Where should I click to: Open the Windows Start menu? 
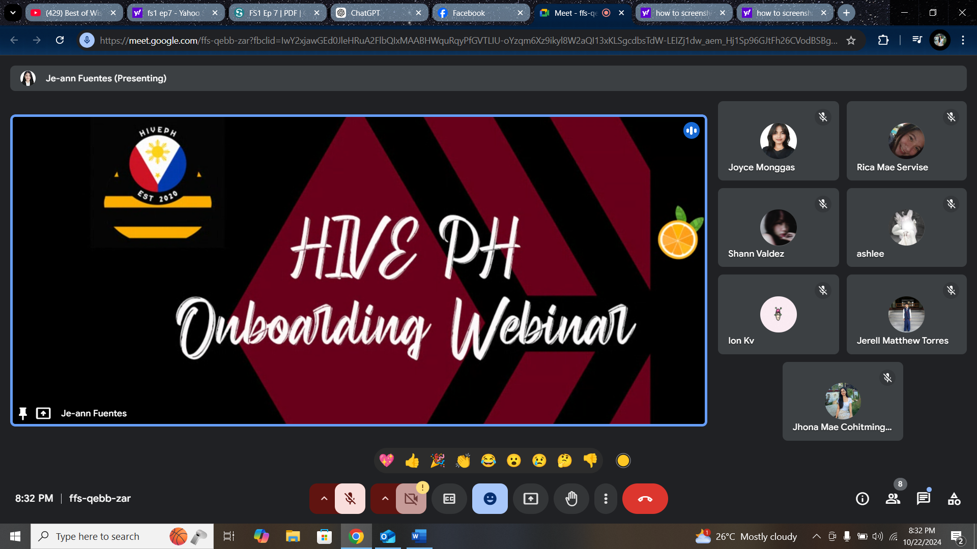(x=15, y=536)
